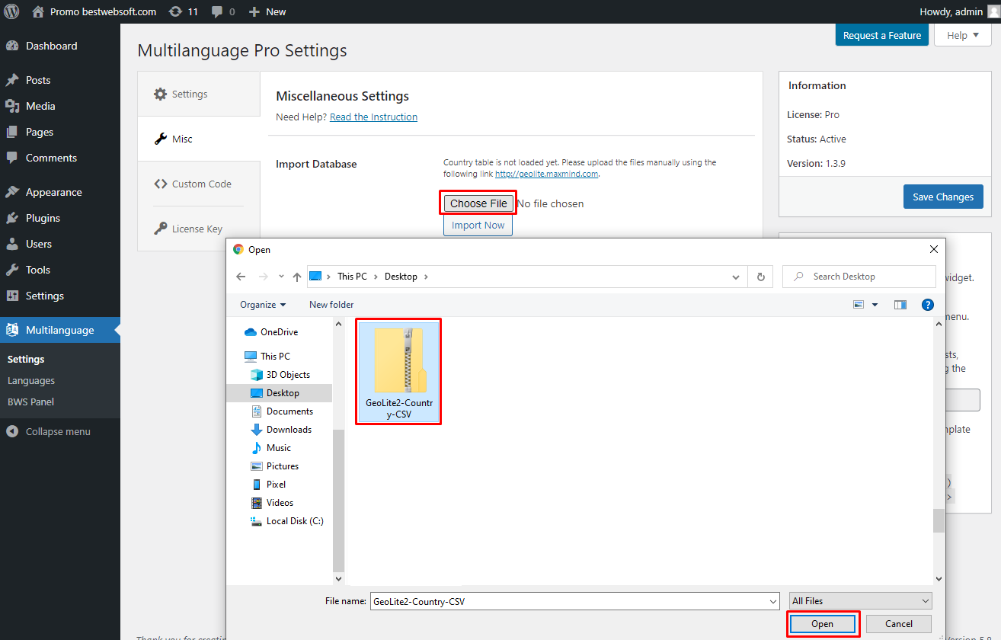The width and height of the screenshot is (1001, 640).
Task: Open the view options dropdown arrow
Action: click(875, 305)
